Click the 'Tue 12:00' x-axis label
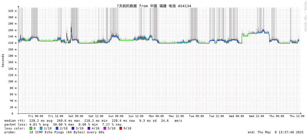The width and height of the screenshot is (308, 136). pyautogui.click(x=217, y=116)
